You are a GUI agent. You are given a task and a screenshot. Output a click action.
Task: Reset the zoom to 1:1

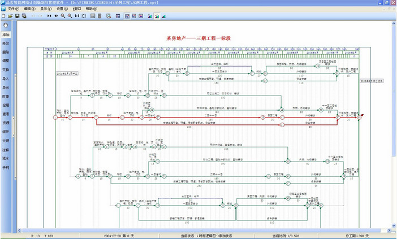77,16
